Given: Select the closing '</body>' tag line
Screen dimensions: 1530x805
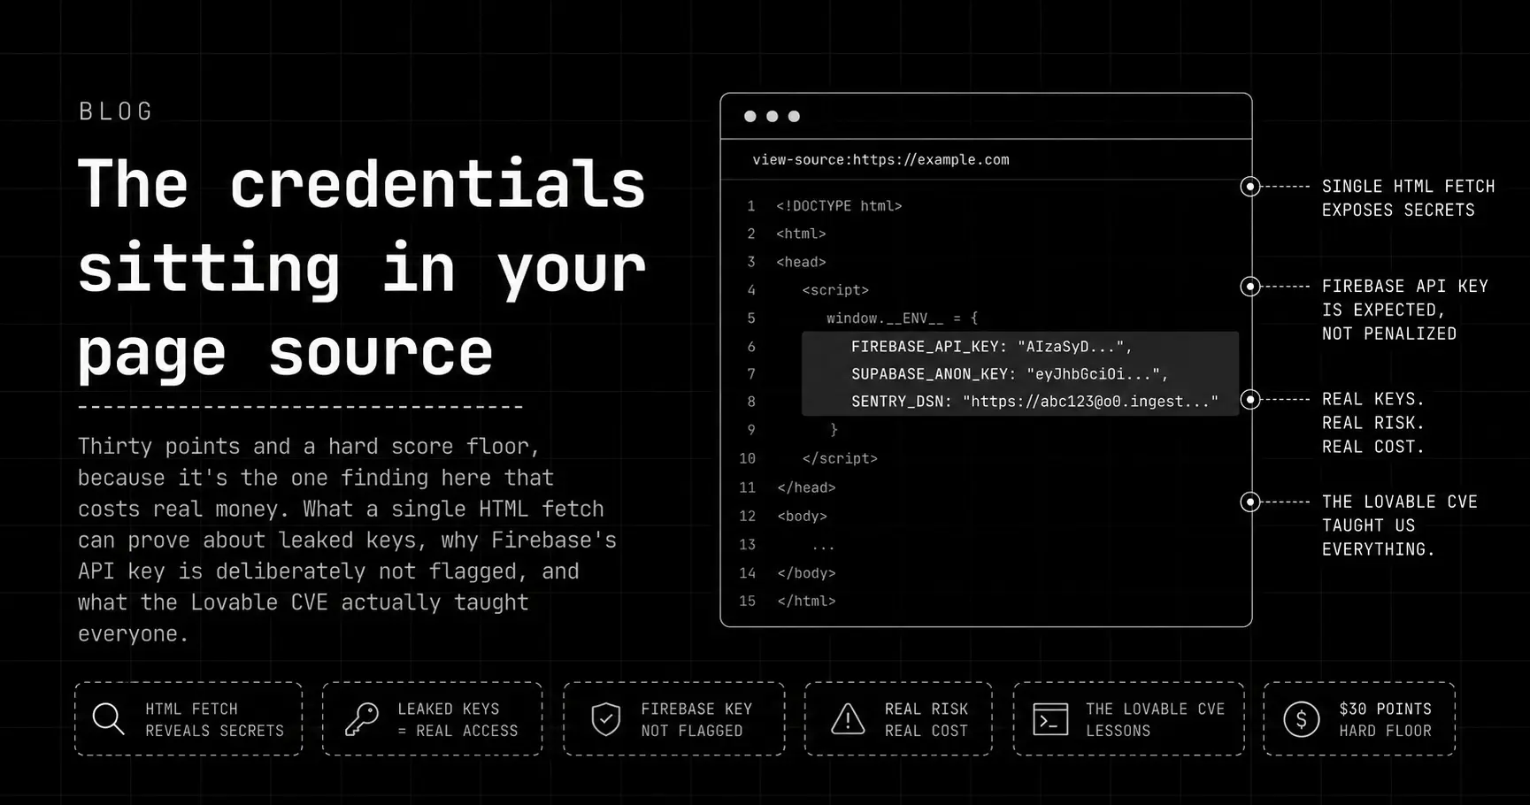Looking at the screenshot, I should pyautogui.click(x=806, y=573).
